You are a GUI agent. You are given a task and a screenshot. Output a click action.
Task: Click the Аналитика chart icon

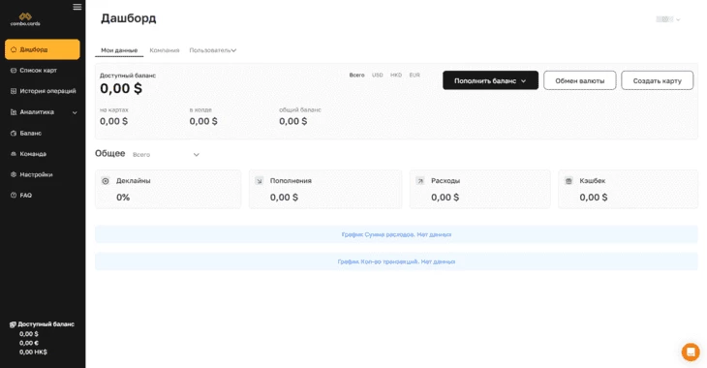14,112
